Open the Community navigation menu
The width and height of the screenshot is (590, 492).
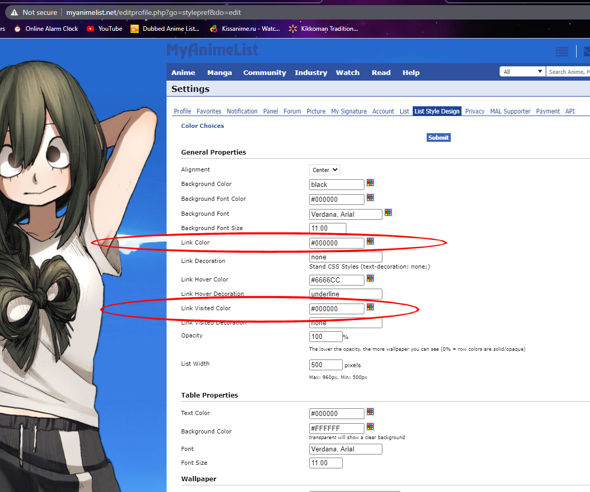pos(264,72)
